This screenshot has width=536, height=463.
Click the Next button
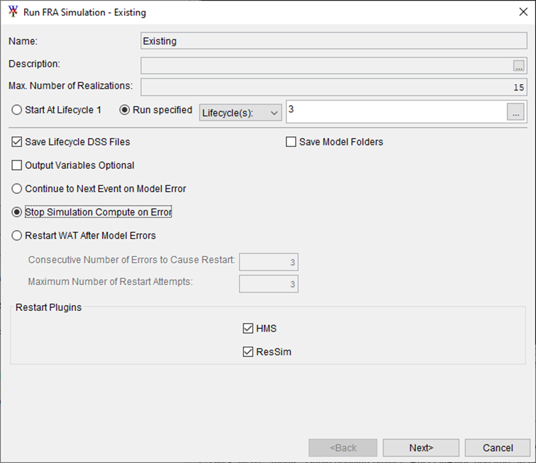click(x=421, y=448)
